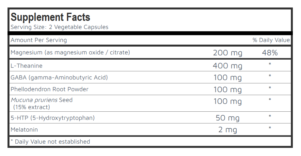
Task: Click the % Daily Value column header
Action: click(271, 40)
